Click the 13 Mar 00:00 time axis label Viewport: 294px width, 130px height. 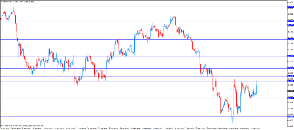pos(222,129)
